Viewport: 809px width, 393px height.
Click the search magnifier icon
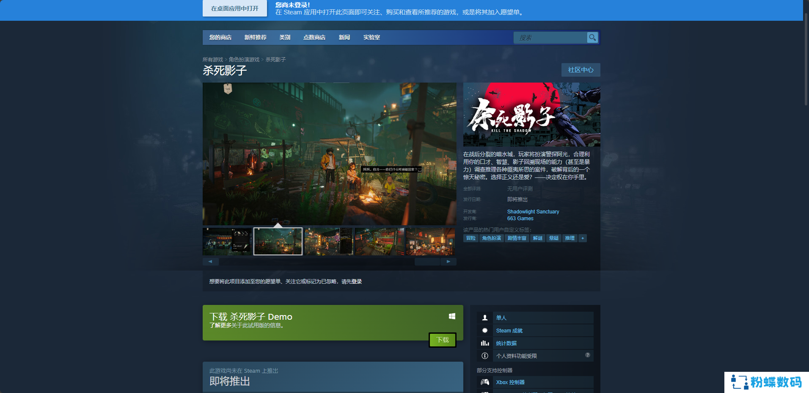(592, 38)
